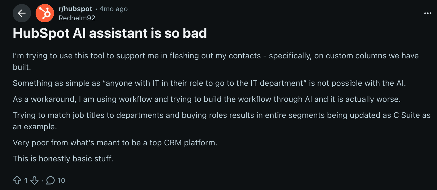Upvote the HubSpot AI assistant post
This screenshot has width=437, height=190.
17,180
